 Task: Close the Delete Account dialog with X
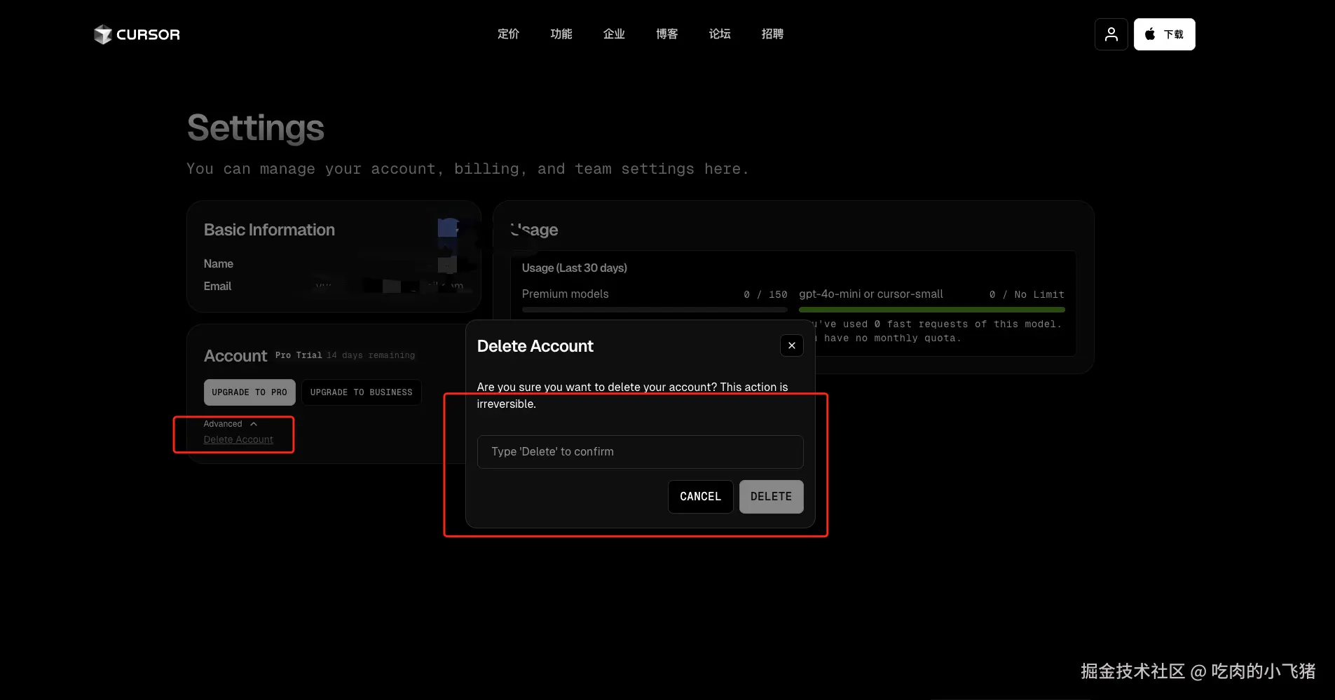pos(792,345)
